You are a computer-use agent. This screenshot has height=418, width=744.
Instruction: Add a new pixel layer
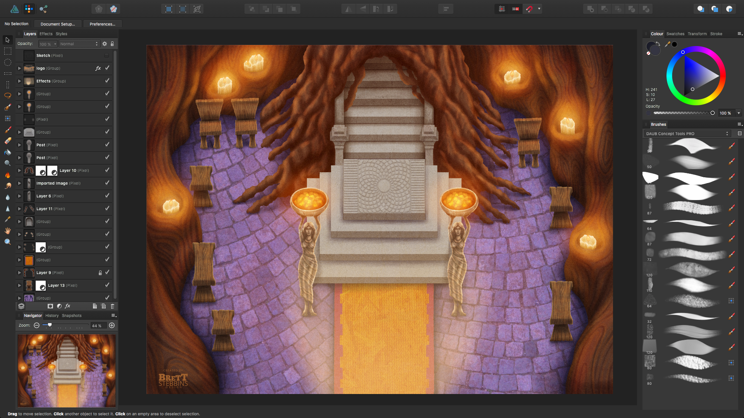(103, 306)
